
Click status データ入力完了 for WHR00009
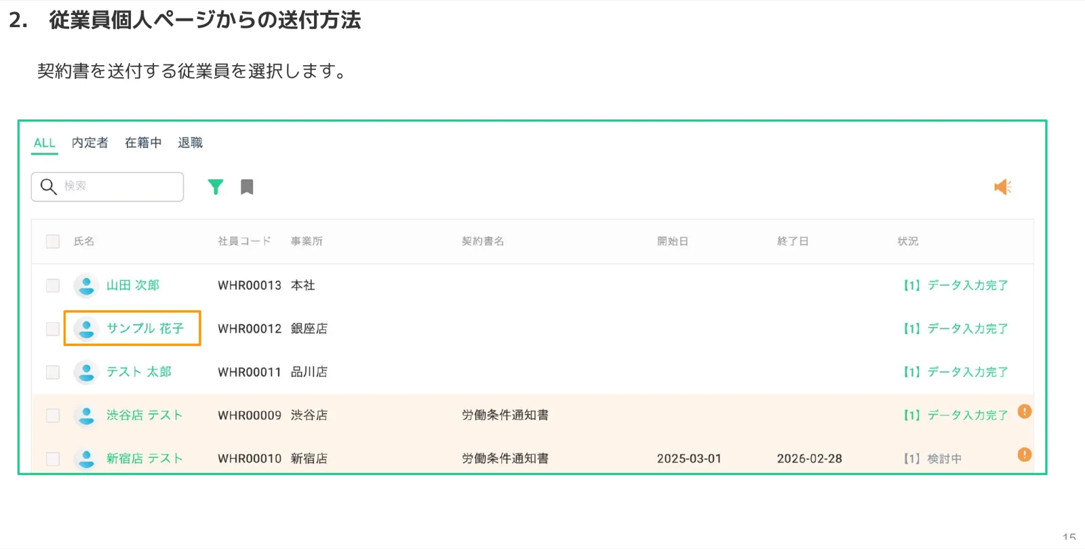[955, 415]
